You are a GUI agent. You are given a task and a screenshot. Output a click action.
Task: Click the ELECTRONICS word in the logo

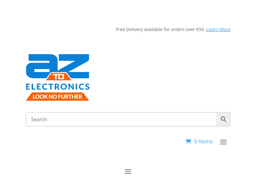click(58, 87)
